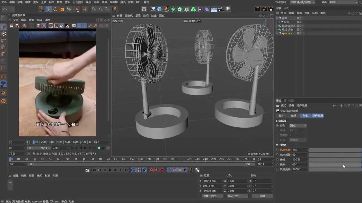Open file icon in Picture Viewer
362x203 pixels.
tap(12, 26)
